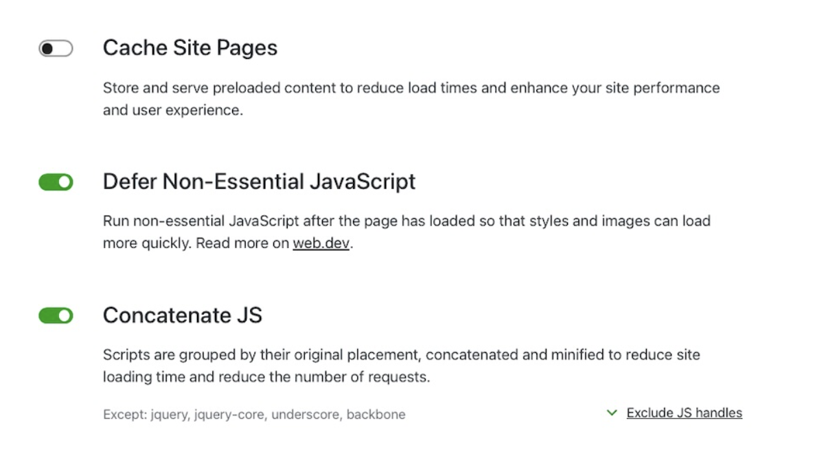Click the Exclude JS handles link
This screenshot has height=451, width=835.
pos(684,413)
